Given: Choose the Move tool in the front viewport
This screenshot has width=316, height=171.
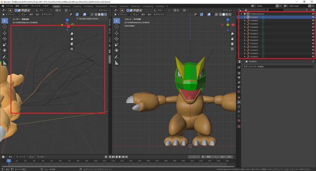Looking at the screenshot, I should (x=117, y=33).
